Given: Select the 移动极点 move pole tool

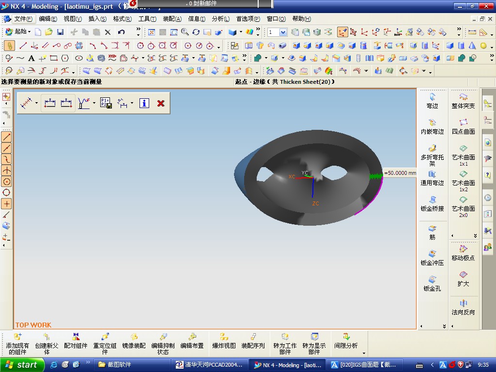Looking at the screenshot, I should pyautogui.click(x=463, y=253).
